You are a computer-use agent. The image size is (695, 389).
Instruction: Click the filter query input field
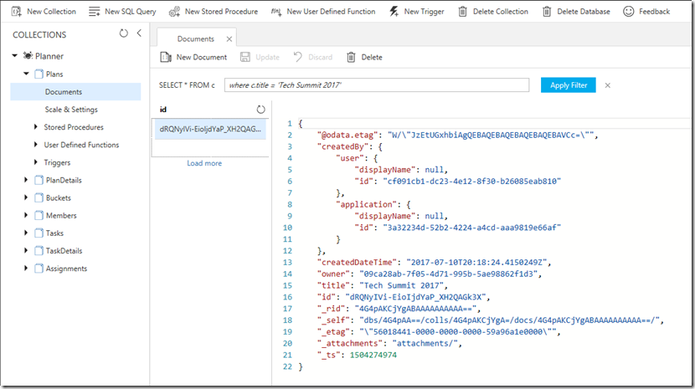coord(377,85)
